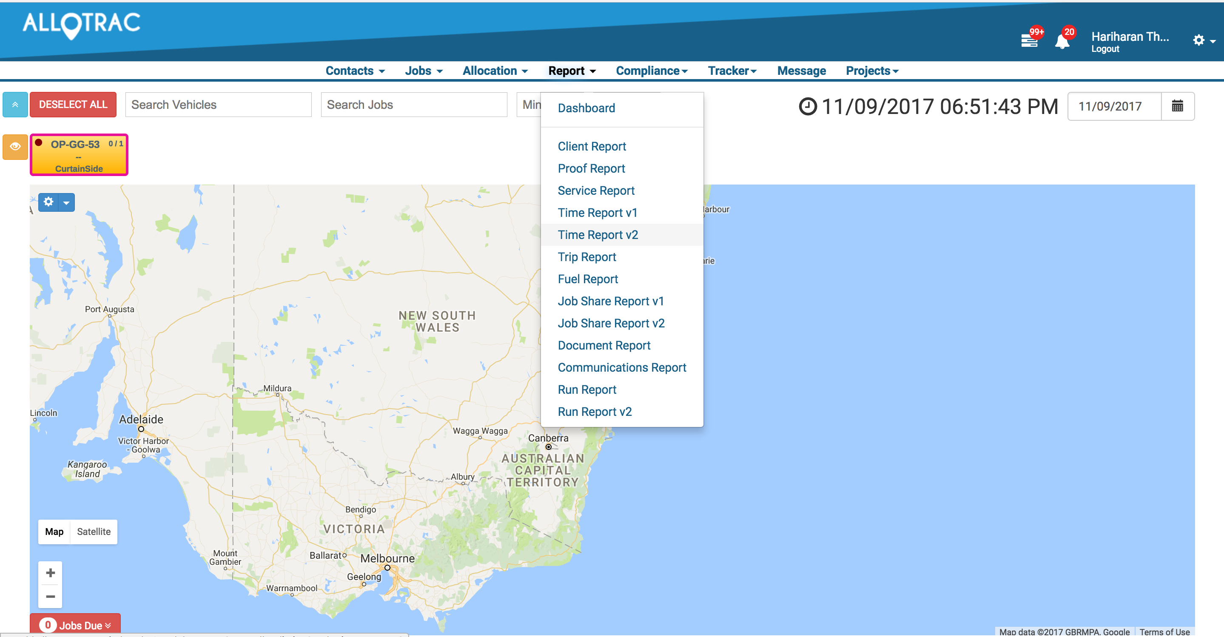The image size is (1224, 637).
Task: Expand the map settings dropdown arrow
Action: pyautogui.click(x=66, y=203)
